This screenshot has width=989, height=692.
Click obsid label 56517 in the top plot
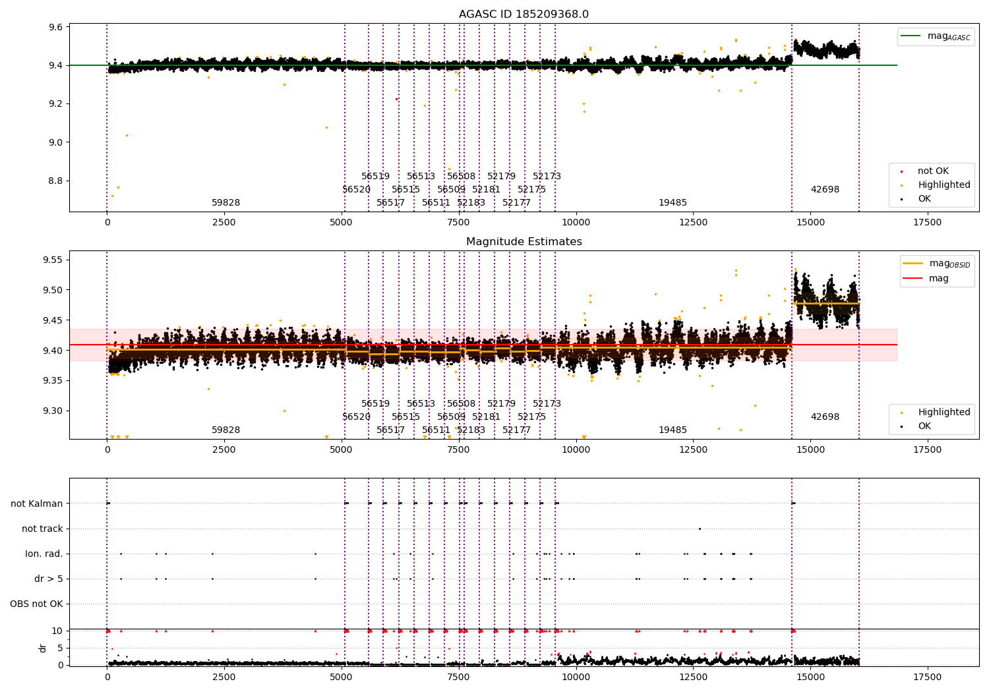coord(390,203)
